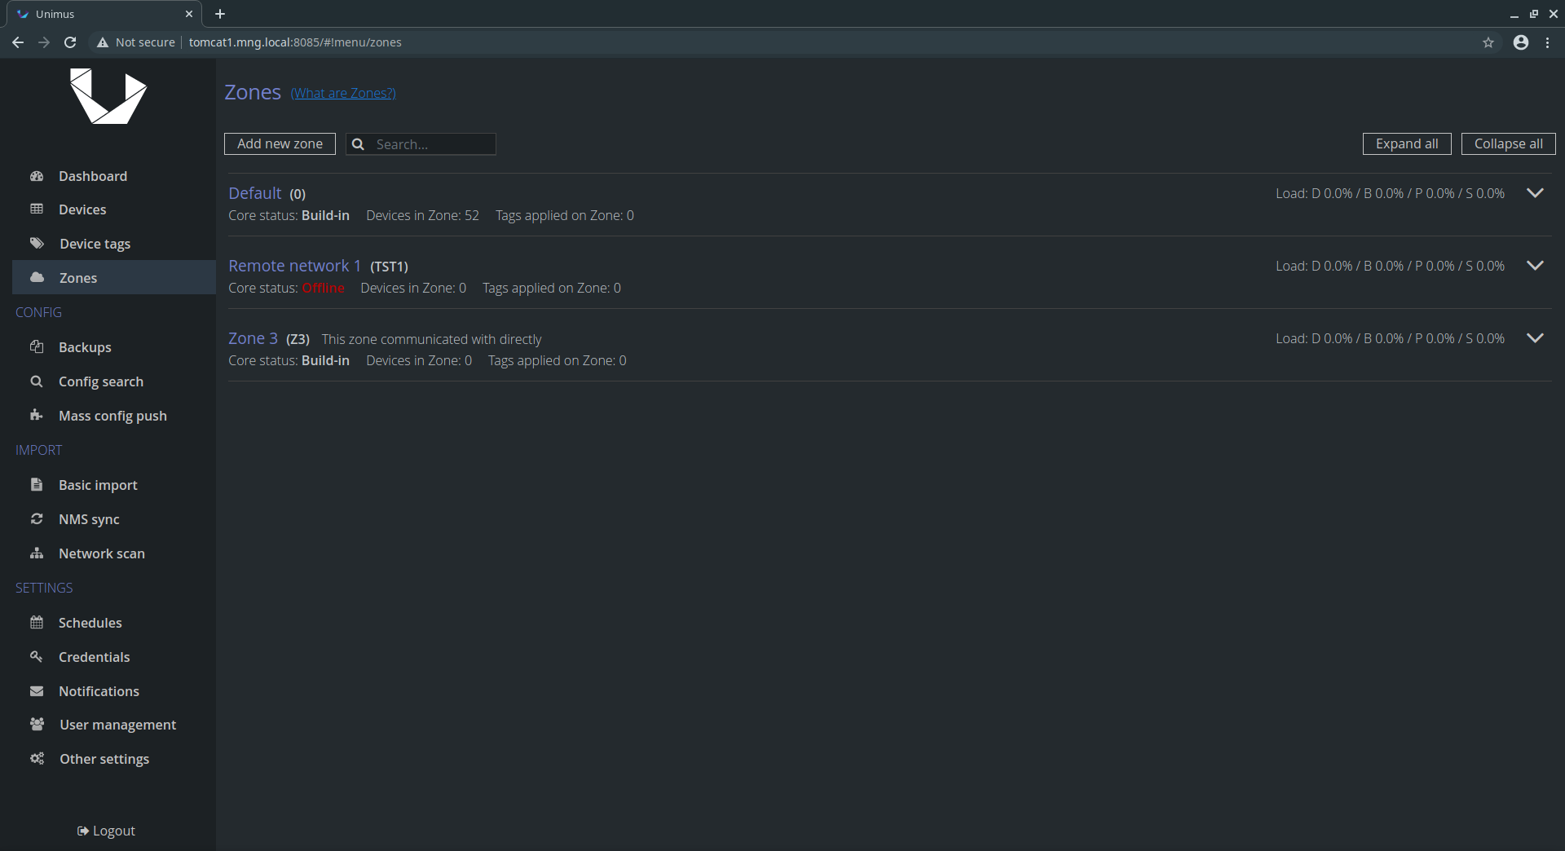Click the browser bookmark star icon
This screenshot has width=1565, height=851.
pos(1488,42)
